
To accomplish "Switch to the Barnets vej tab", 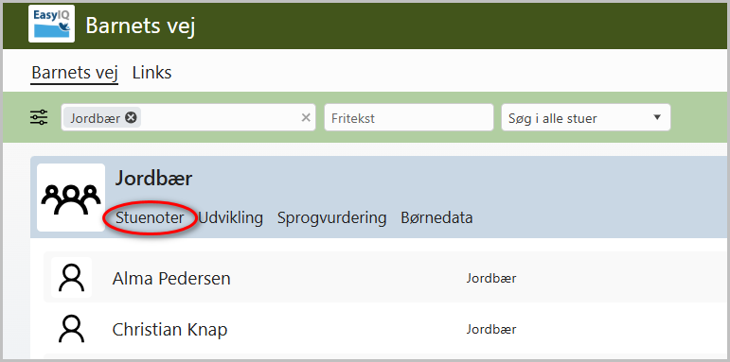I will (x=75, y=73).
